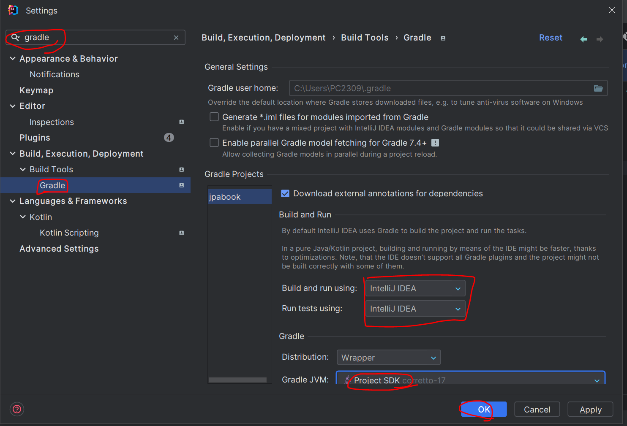
Task: Confirm settings with OK button
Action: (x=484, y=409)
